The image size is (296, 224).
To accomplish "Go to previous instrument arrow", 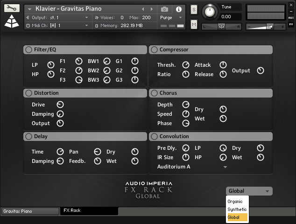I will click(143, 9).
